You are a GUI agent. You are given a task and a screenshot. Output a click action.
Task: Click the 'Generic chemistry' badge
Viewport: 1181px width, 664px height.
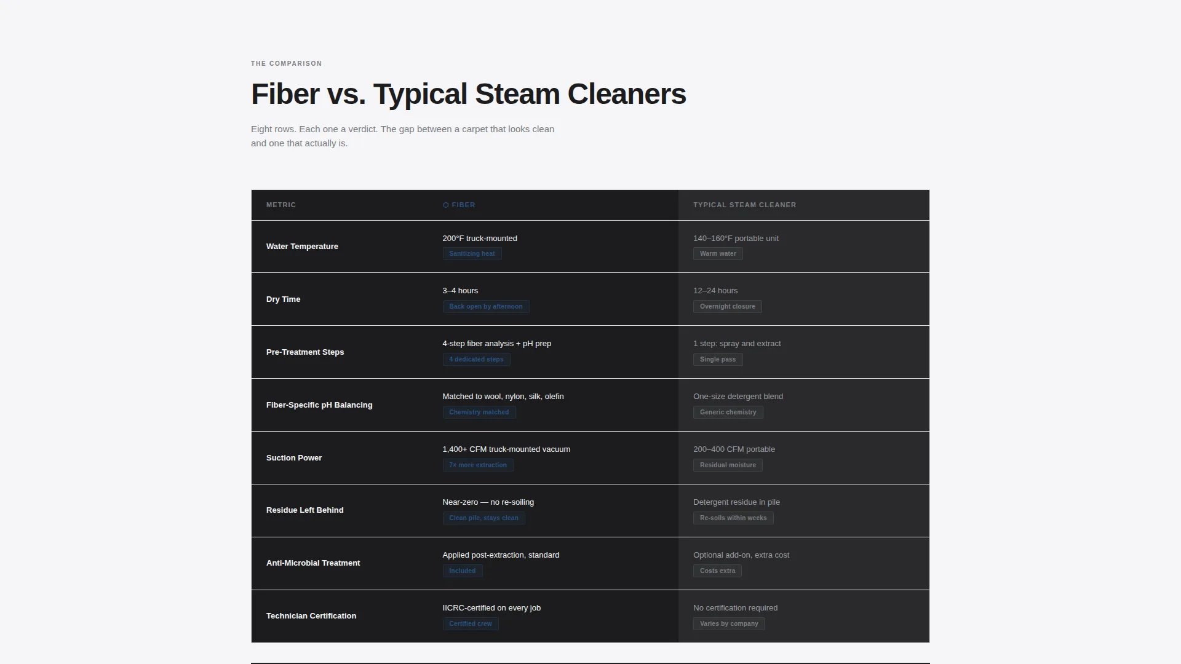click(728, 413)
